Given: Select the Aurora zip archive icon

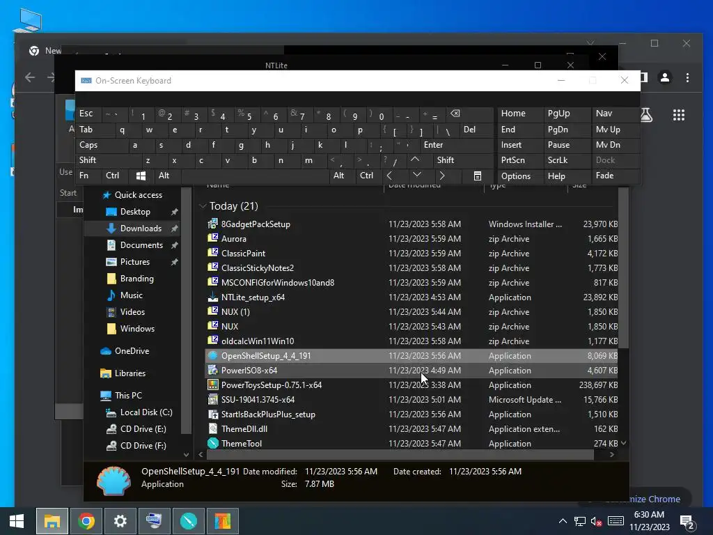Looking at the screenshot, I should click(x=212, y=238).
